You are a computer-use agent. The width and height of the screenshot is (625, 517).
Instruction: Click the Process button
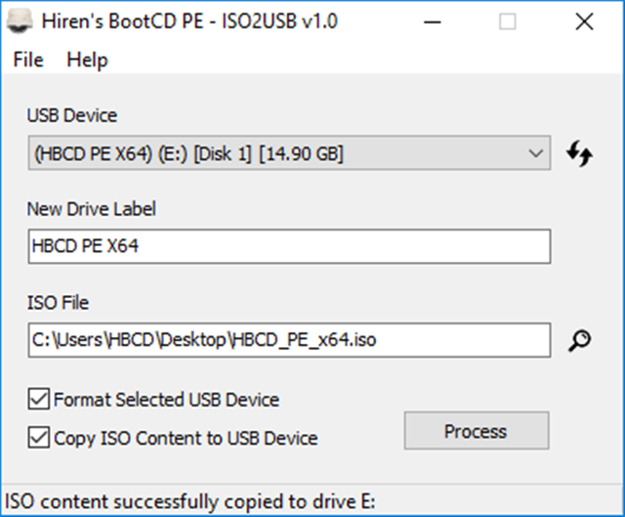pyautogui.click(x=477, y=431)
